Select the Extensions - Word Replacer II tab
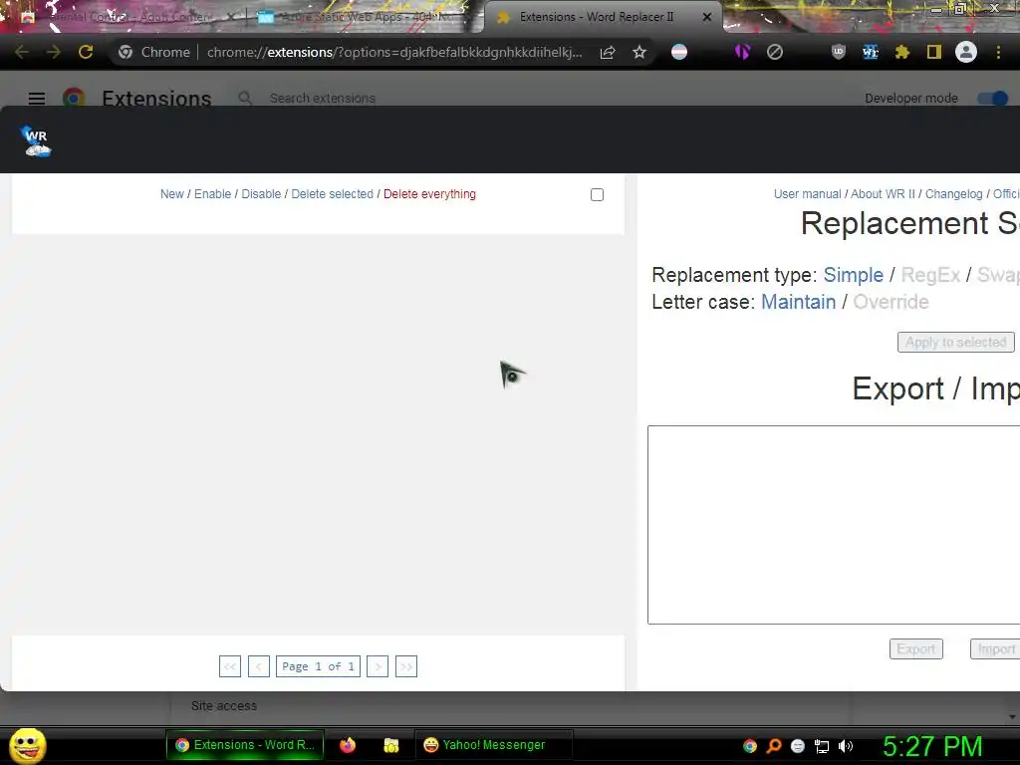The width and height of the screenshot is (1020, 765). (596, 17)
